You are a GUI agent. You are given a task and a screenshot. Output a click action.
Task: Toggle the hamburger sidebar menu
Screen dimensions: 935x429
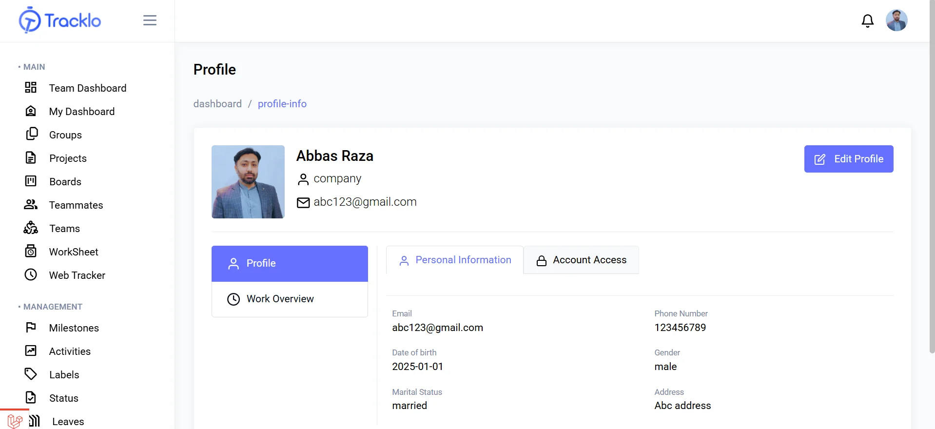click(x=150, y=20)
